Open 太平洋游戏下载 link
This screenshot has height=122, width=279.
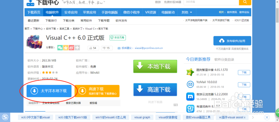221,20
